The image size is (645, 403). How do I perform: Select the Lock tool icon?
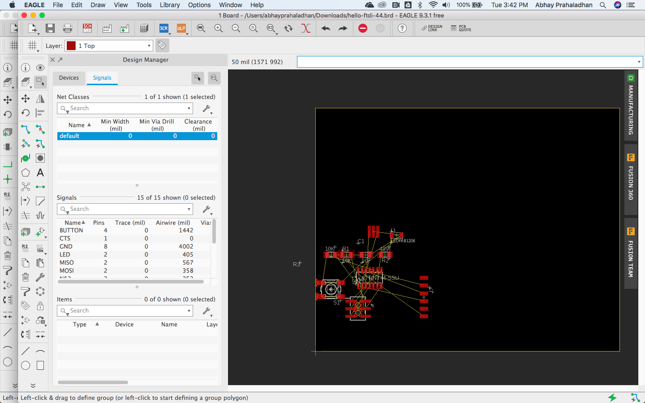(x=40, y=306)
